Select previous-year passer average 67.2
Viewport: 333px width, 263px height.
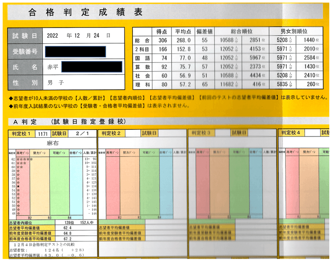[67, 239]
